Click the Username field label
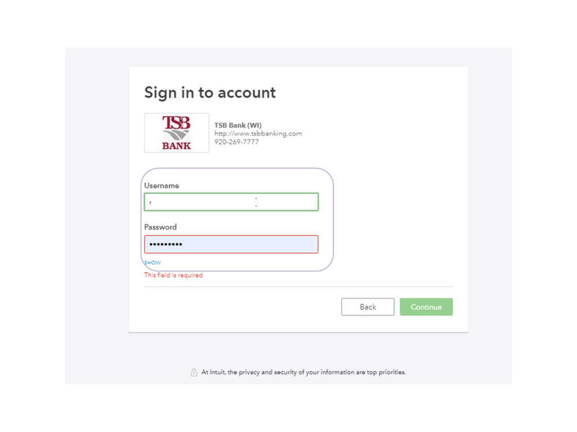This screenshot has height=432, width=577. (x=162, y=186)
